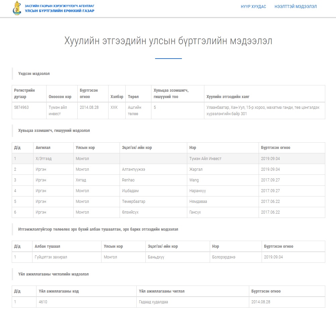Click shareholder name Наранхүү

pyautogui.click(x=198, y=190)
